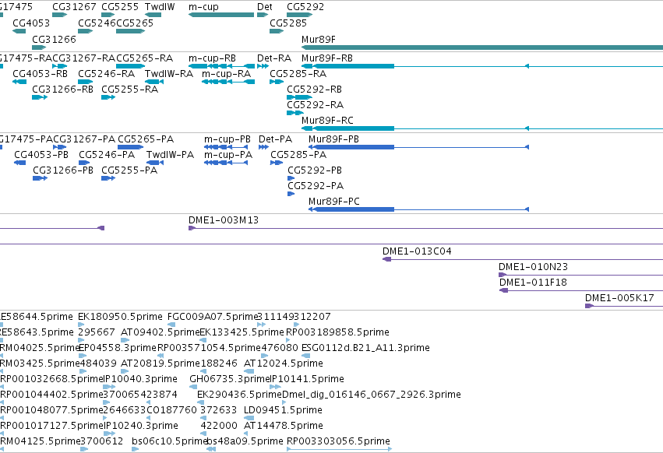
Task: Select the m-cup-PB protein label
Action: pos(227,139)
